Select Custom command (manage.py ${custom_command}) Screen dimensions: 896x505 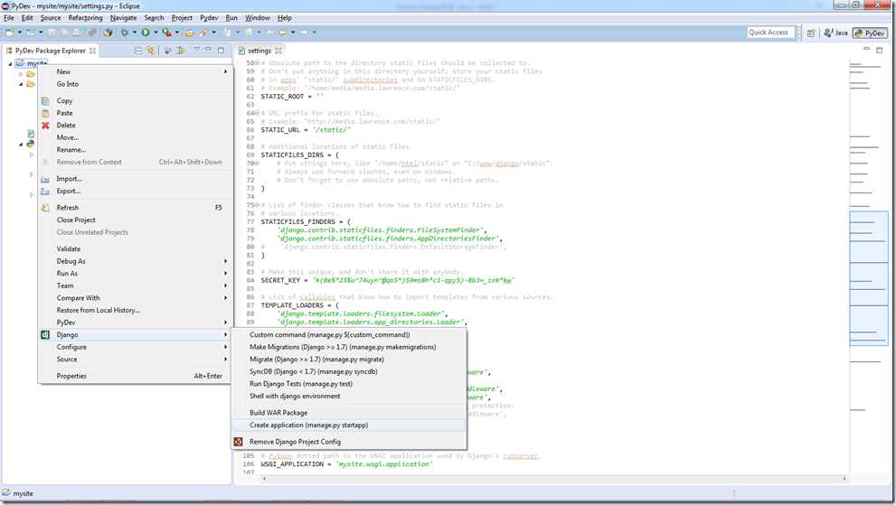click(349, 335)
